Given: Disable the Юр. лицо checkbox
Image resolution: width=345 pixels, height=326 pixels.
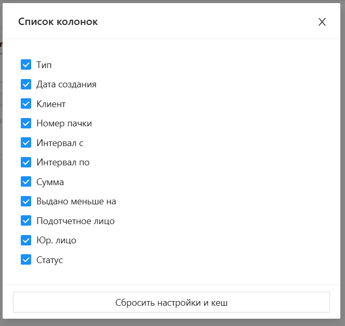Looking at the screenshot, I should click(26, 240).
